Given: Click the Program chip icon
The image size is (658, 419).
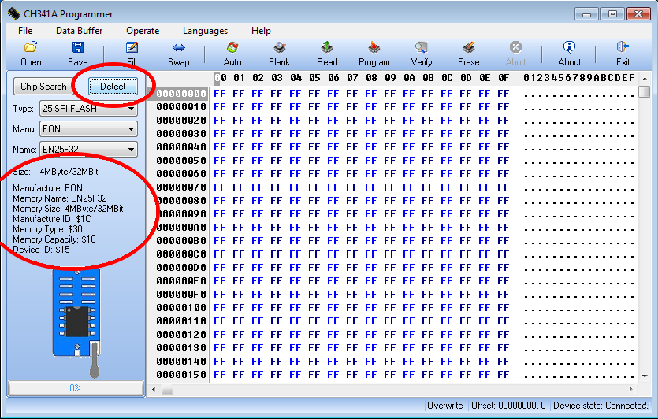Looking at the screenshot, I should point(374,47).
